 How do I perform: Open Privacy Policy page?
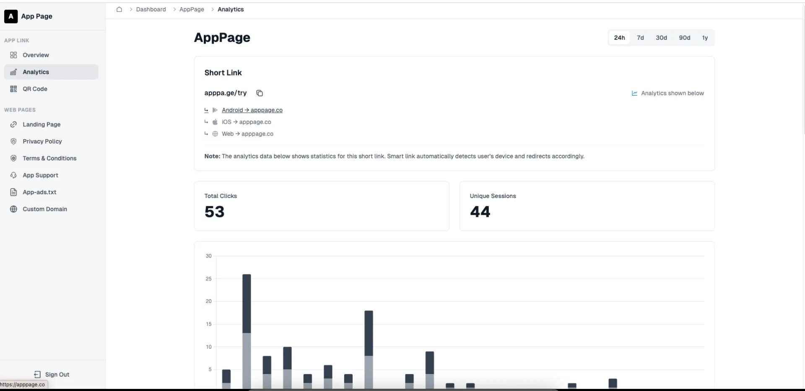[x=51, y=141]
